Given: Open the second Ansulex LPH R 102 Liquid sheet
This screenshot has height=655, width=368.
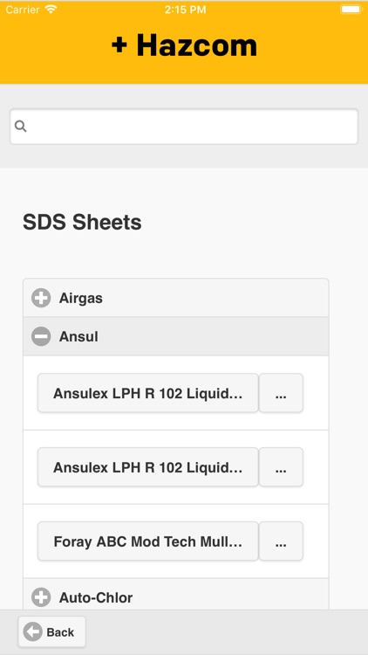Looking at the screenshot, I should [148, 467].
